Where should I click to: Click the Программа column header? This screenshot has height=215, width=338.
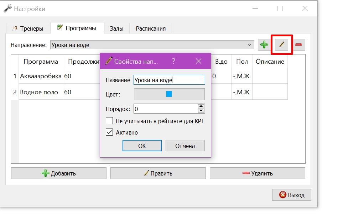coord(41,62)
